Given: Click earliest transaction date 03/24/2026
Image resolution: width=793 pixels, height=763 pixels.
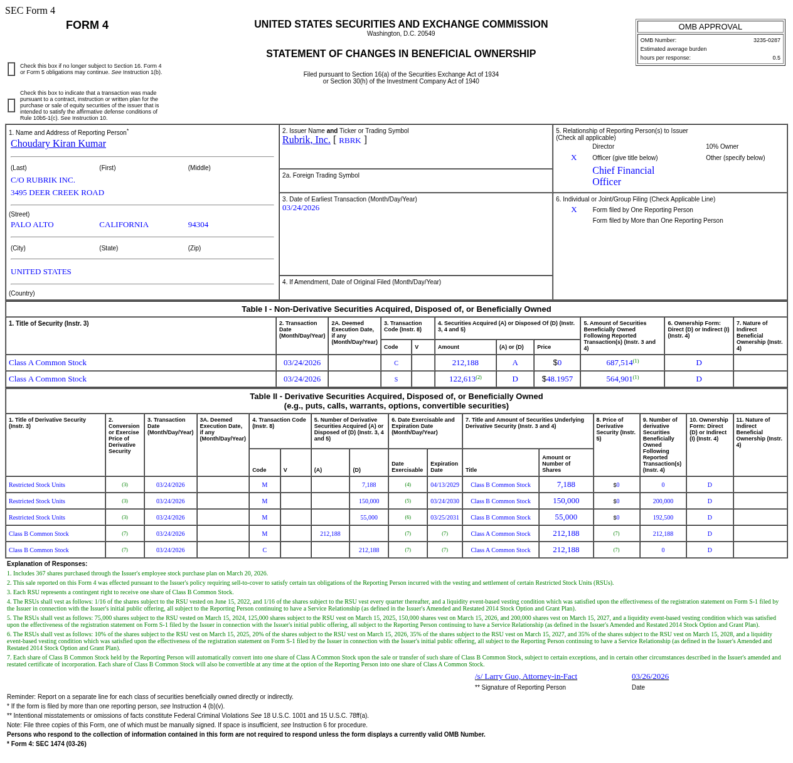Looking at the screenshot, I should coord(301,208).
